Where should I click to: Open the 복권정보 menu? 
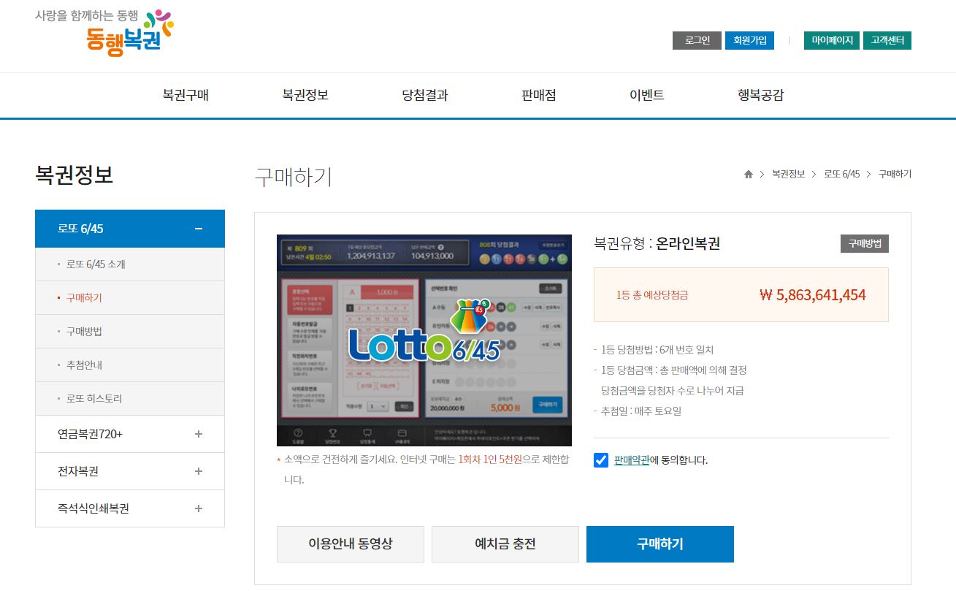pyautogui.click(x=305, y=95)
